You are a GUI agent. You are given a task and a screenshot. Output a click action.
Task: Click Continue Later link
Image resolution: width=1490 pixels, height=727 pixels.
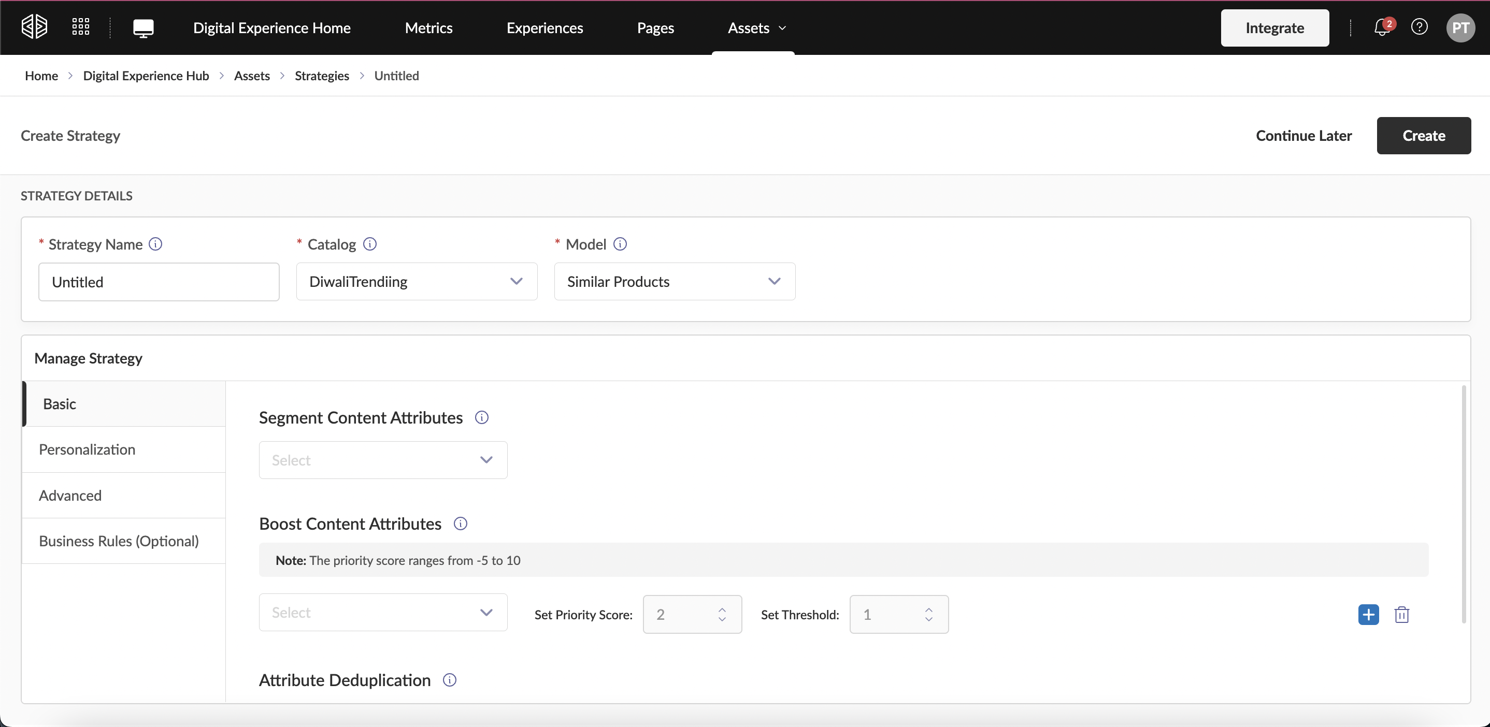[x=1303, y=136]
